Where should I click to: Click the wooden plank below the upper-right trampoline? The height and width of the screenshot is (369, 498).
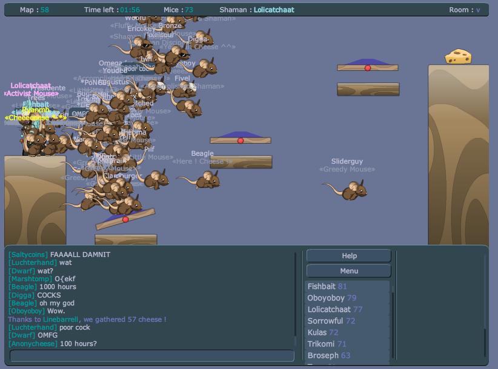(x=368, y=89)
